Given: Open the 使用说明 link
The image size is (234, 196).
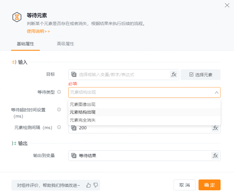Looking at the screenshot, I should (x=38, y=31).
